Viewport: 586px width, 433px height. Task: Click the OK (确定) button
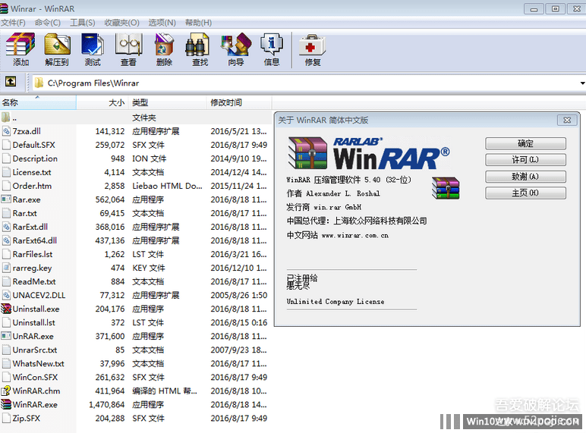click(x=525, y=143)
